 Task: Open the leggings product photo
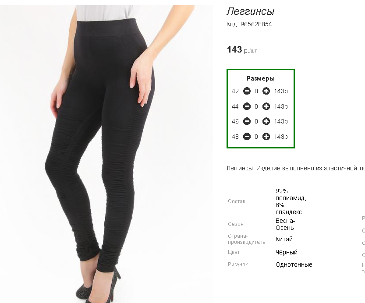106,154
